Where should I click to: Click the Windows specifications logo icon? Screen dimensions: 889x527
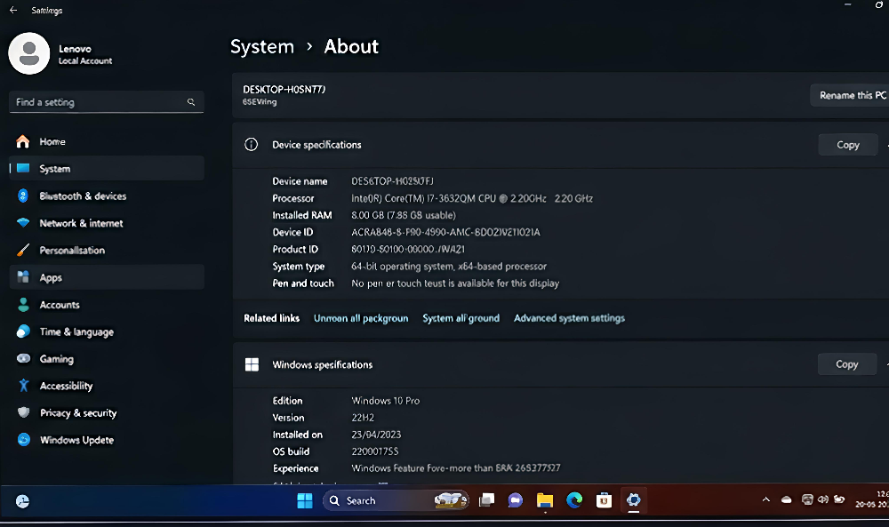coord(252,364)
